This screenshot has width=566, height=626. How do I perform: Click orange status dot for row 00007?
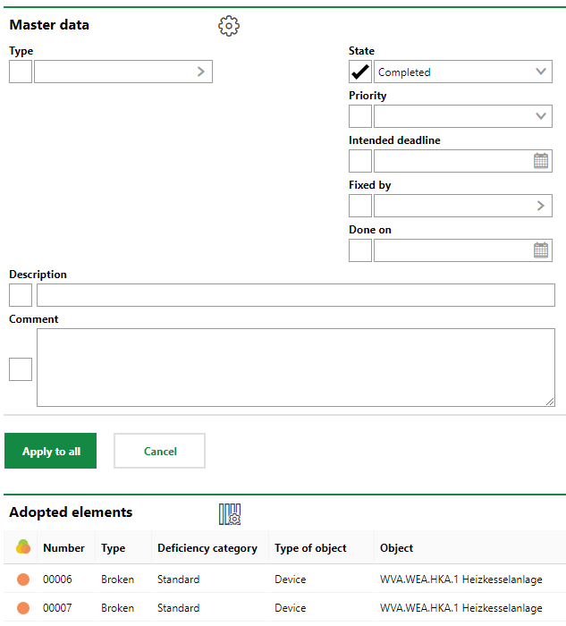(x=23, y=608)
